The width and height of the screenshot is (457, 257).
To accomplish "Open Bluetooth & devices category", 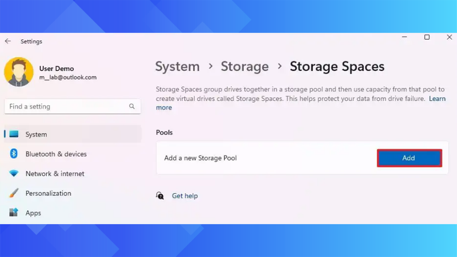I will click(x=73, y=154).
